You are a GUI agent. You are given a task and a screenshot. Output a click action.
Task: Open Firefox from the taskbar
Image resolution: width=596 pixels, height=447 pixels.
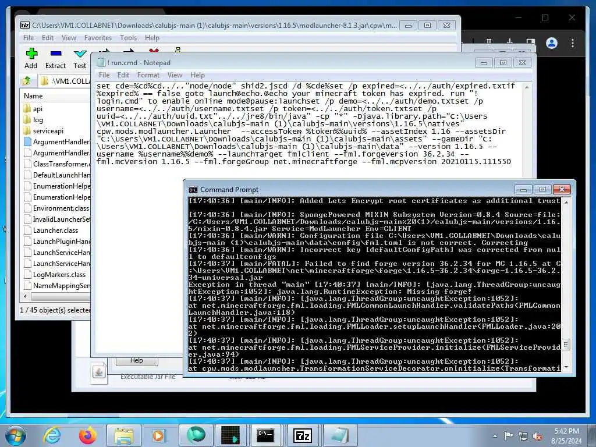click(x=87, y=435)
